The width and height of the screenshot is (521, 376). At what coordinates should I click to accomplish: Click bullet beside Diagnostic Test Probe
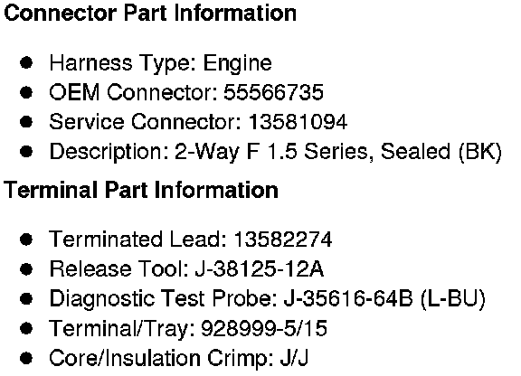[26, 298]
